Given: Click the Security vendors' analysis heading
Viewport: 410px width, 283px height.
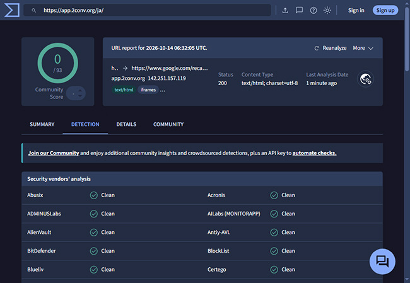Looking at the screenshot, I should [59, 179].
